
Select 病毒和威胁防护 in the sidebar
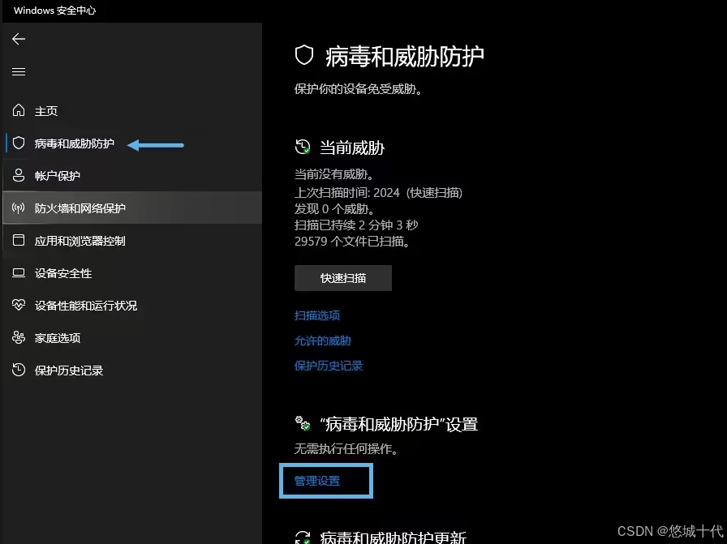click(132, 143)
